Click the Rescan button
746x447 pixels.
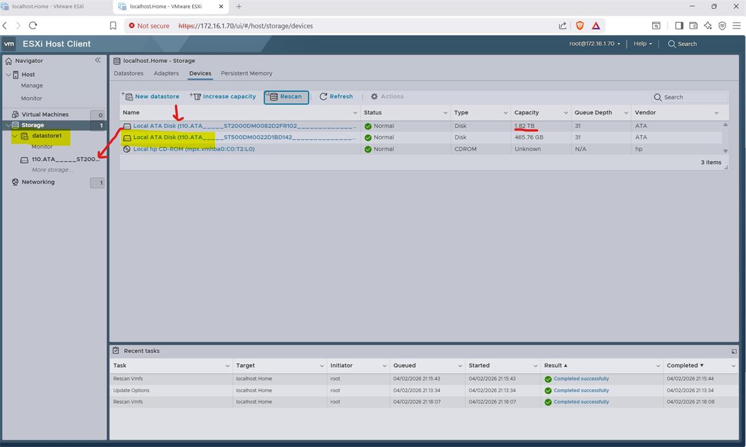point(286,96)
